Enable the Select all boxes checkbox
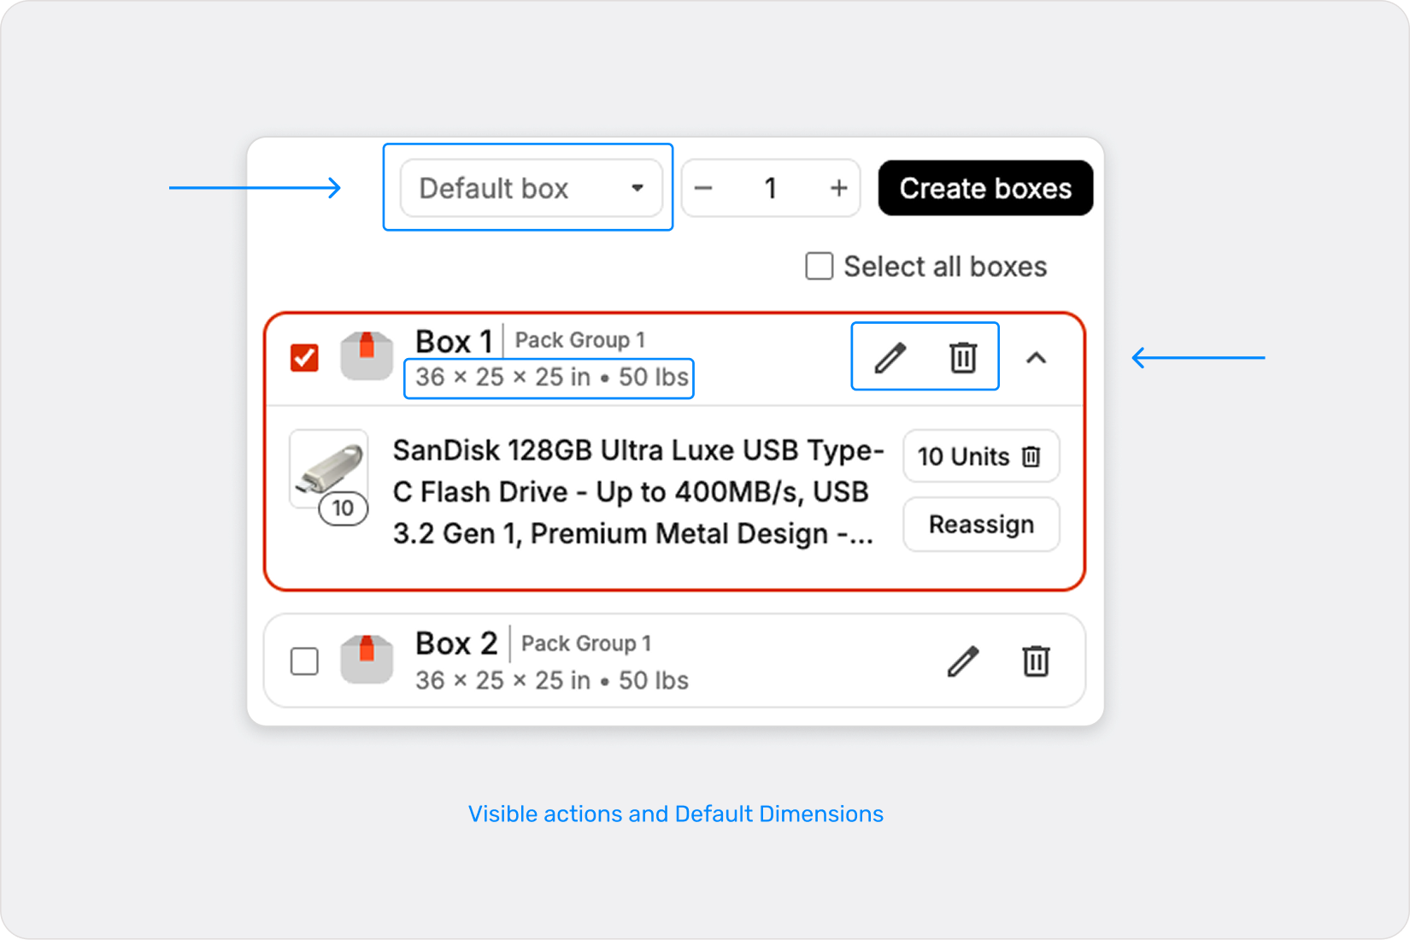Screen dimensions: 1410x940 [x=819, y=266]
